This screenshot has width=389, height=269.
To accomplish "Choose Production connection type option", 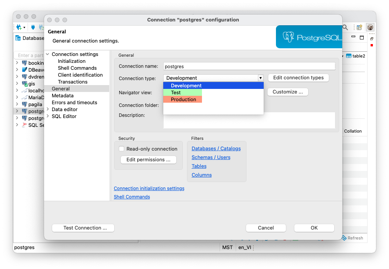I will 183,99.
